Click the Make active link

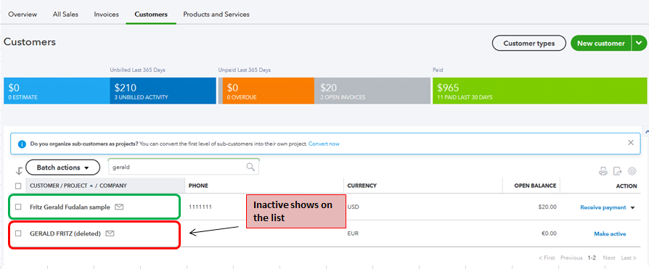[x=610, y=234]
